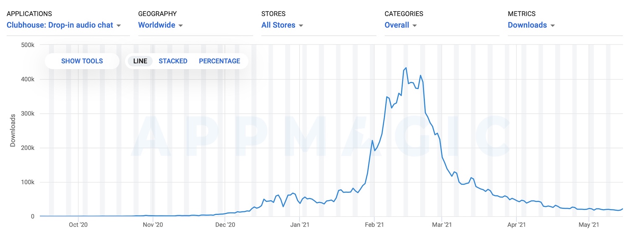Select the LINE chart mode
The image size is (629, 234).
click(140, 61)
